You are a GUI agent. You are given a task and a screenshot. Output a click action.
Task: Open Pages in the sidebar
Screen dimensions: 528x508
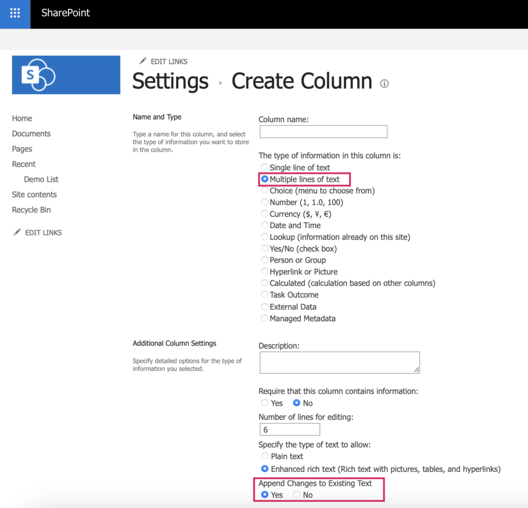click(x=22, y=149)
